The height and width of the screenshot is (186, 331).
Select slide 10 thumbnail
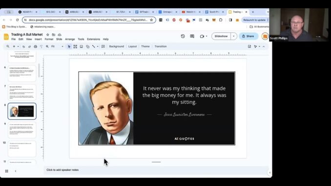[x=22, y=149]
